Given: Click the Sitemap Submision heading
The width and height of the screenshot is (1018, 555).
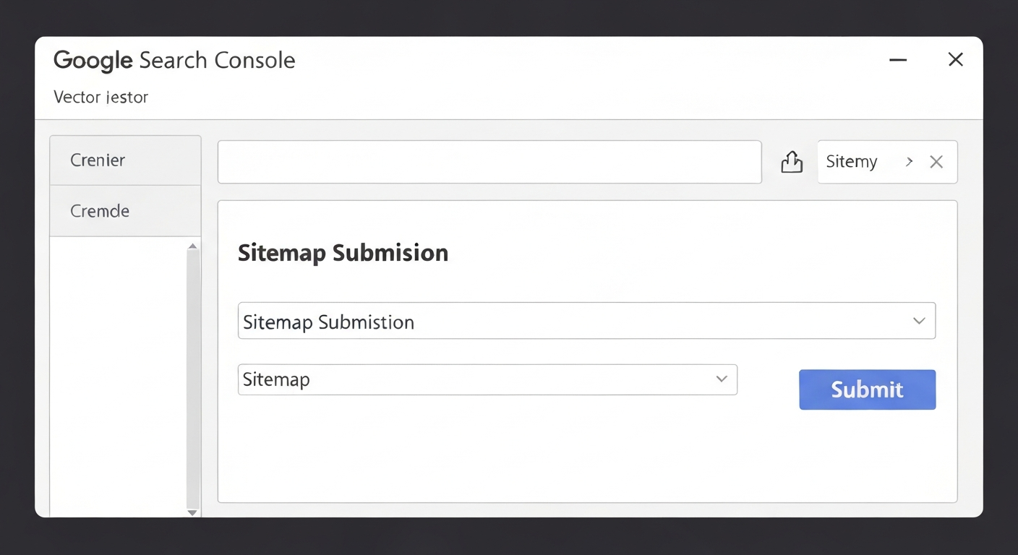Looking at the screenshot, I should (x=343, y=253).
